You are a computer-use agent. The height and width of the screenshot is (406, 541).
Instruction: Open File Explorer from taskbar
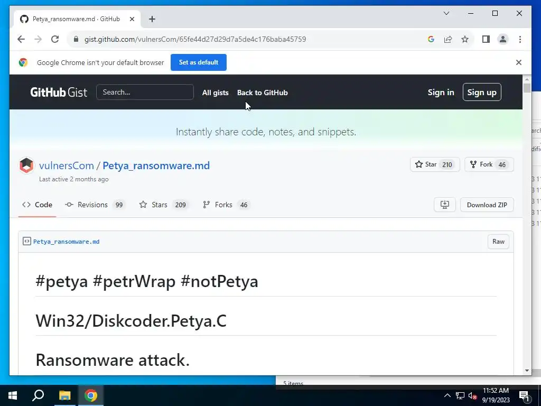pos(64,395)
